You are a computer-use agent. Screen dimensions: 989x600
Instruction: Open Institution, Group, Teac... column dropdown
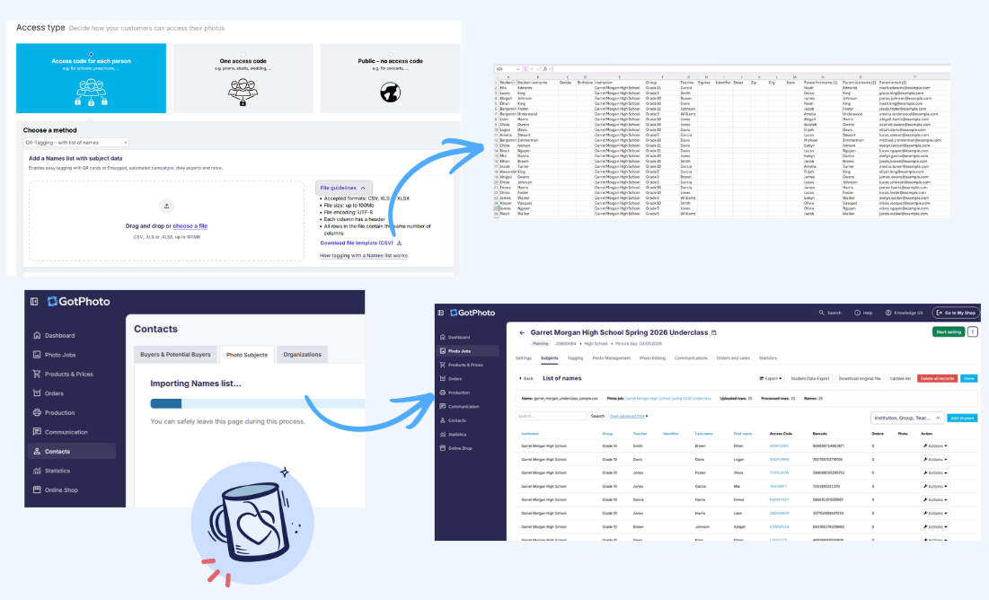907,418
